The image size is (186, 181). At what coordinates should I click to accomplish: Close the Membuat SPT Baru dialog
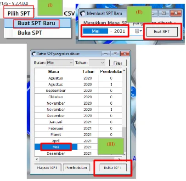coord(175,13)
